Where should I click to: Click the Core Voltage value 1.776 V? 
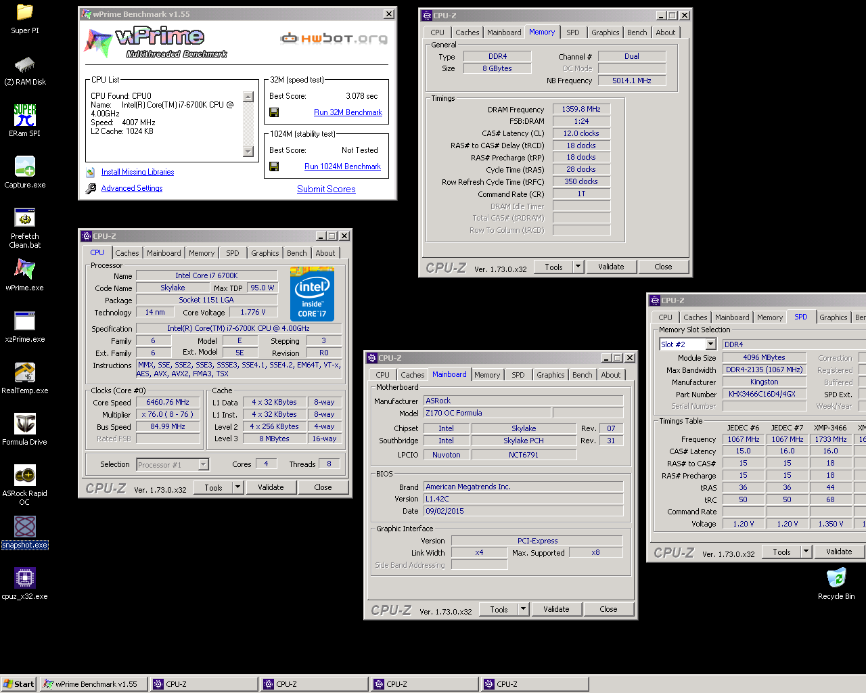[x=253, y=312]
